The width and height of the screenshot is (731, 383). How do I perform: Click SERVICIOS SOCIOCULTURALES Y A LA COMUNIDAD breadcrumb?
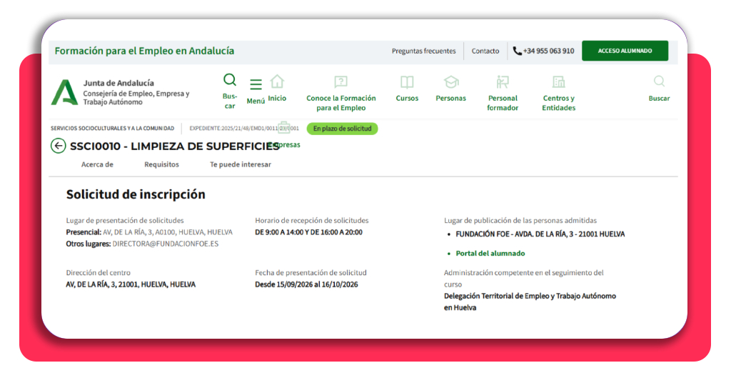(112, 129)
